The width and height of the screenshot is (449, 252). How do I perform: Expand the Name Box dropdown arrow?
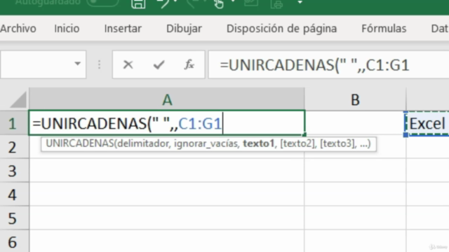point(77,64)
